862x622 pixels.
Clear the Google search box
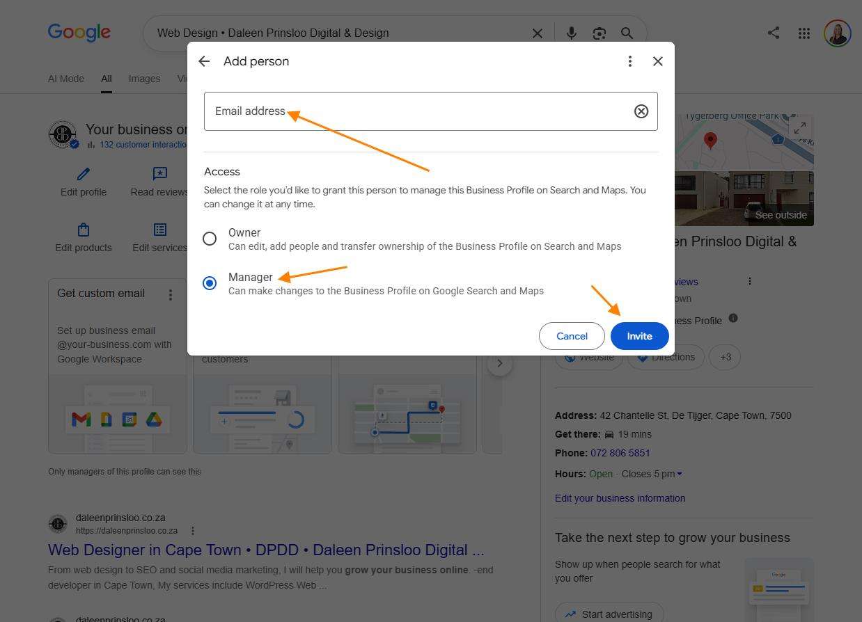click(538, 33)
